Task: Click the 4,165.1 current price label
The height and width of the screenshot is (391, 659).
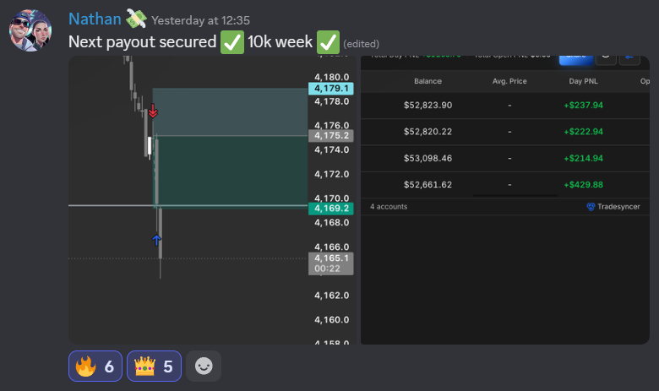Action: (x=331, y=263)
